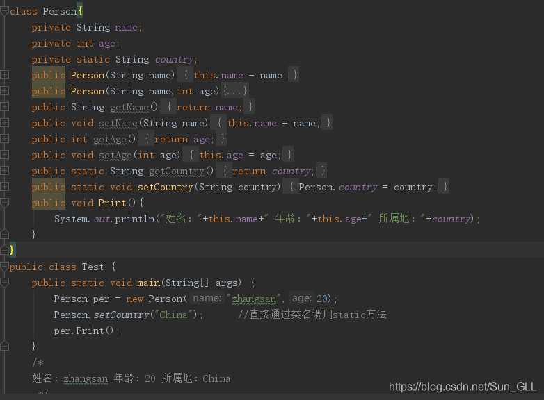
Task: Click the 'main' method name
Action: click(x=148, y=283)
